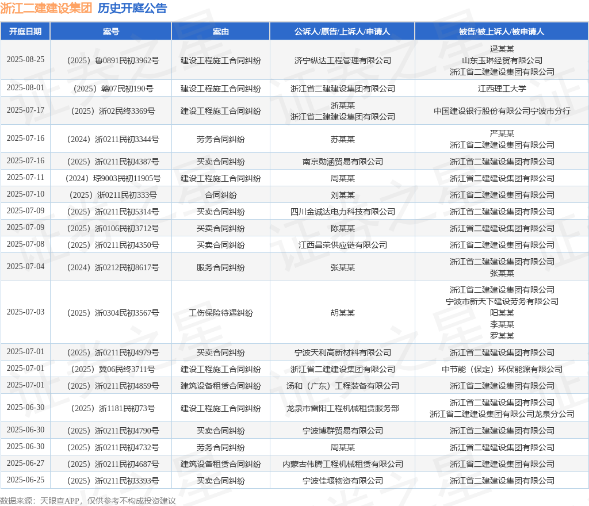Image resolution: width=589 pixels, height=506 pixels.
Task: Select defendant 严某某
Action: pos(502,133)
